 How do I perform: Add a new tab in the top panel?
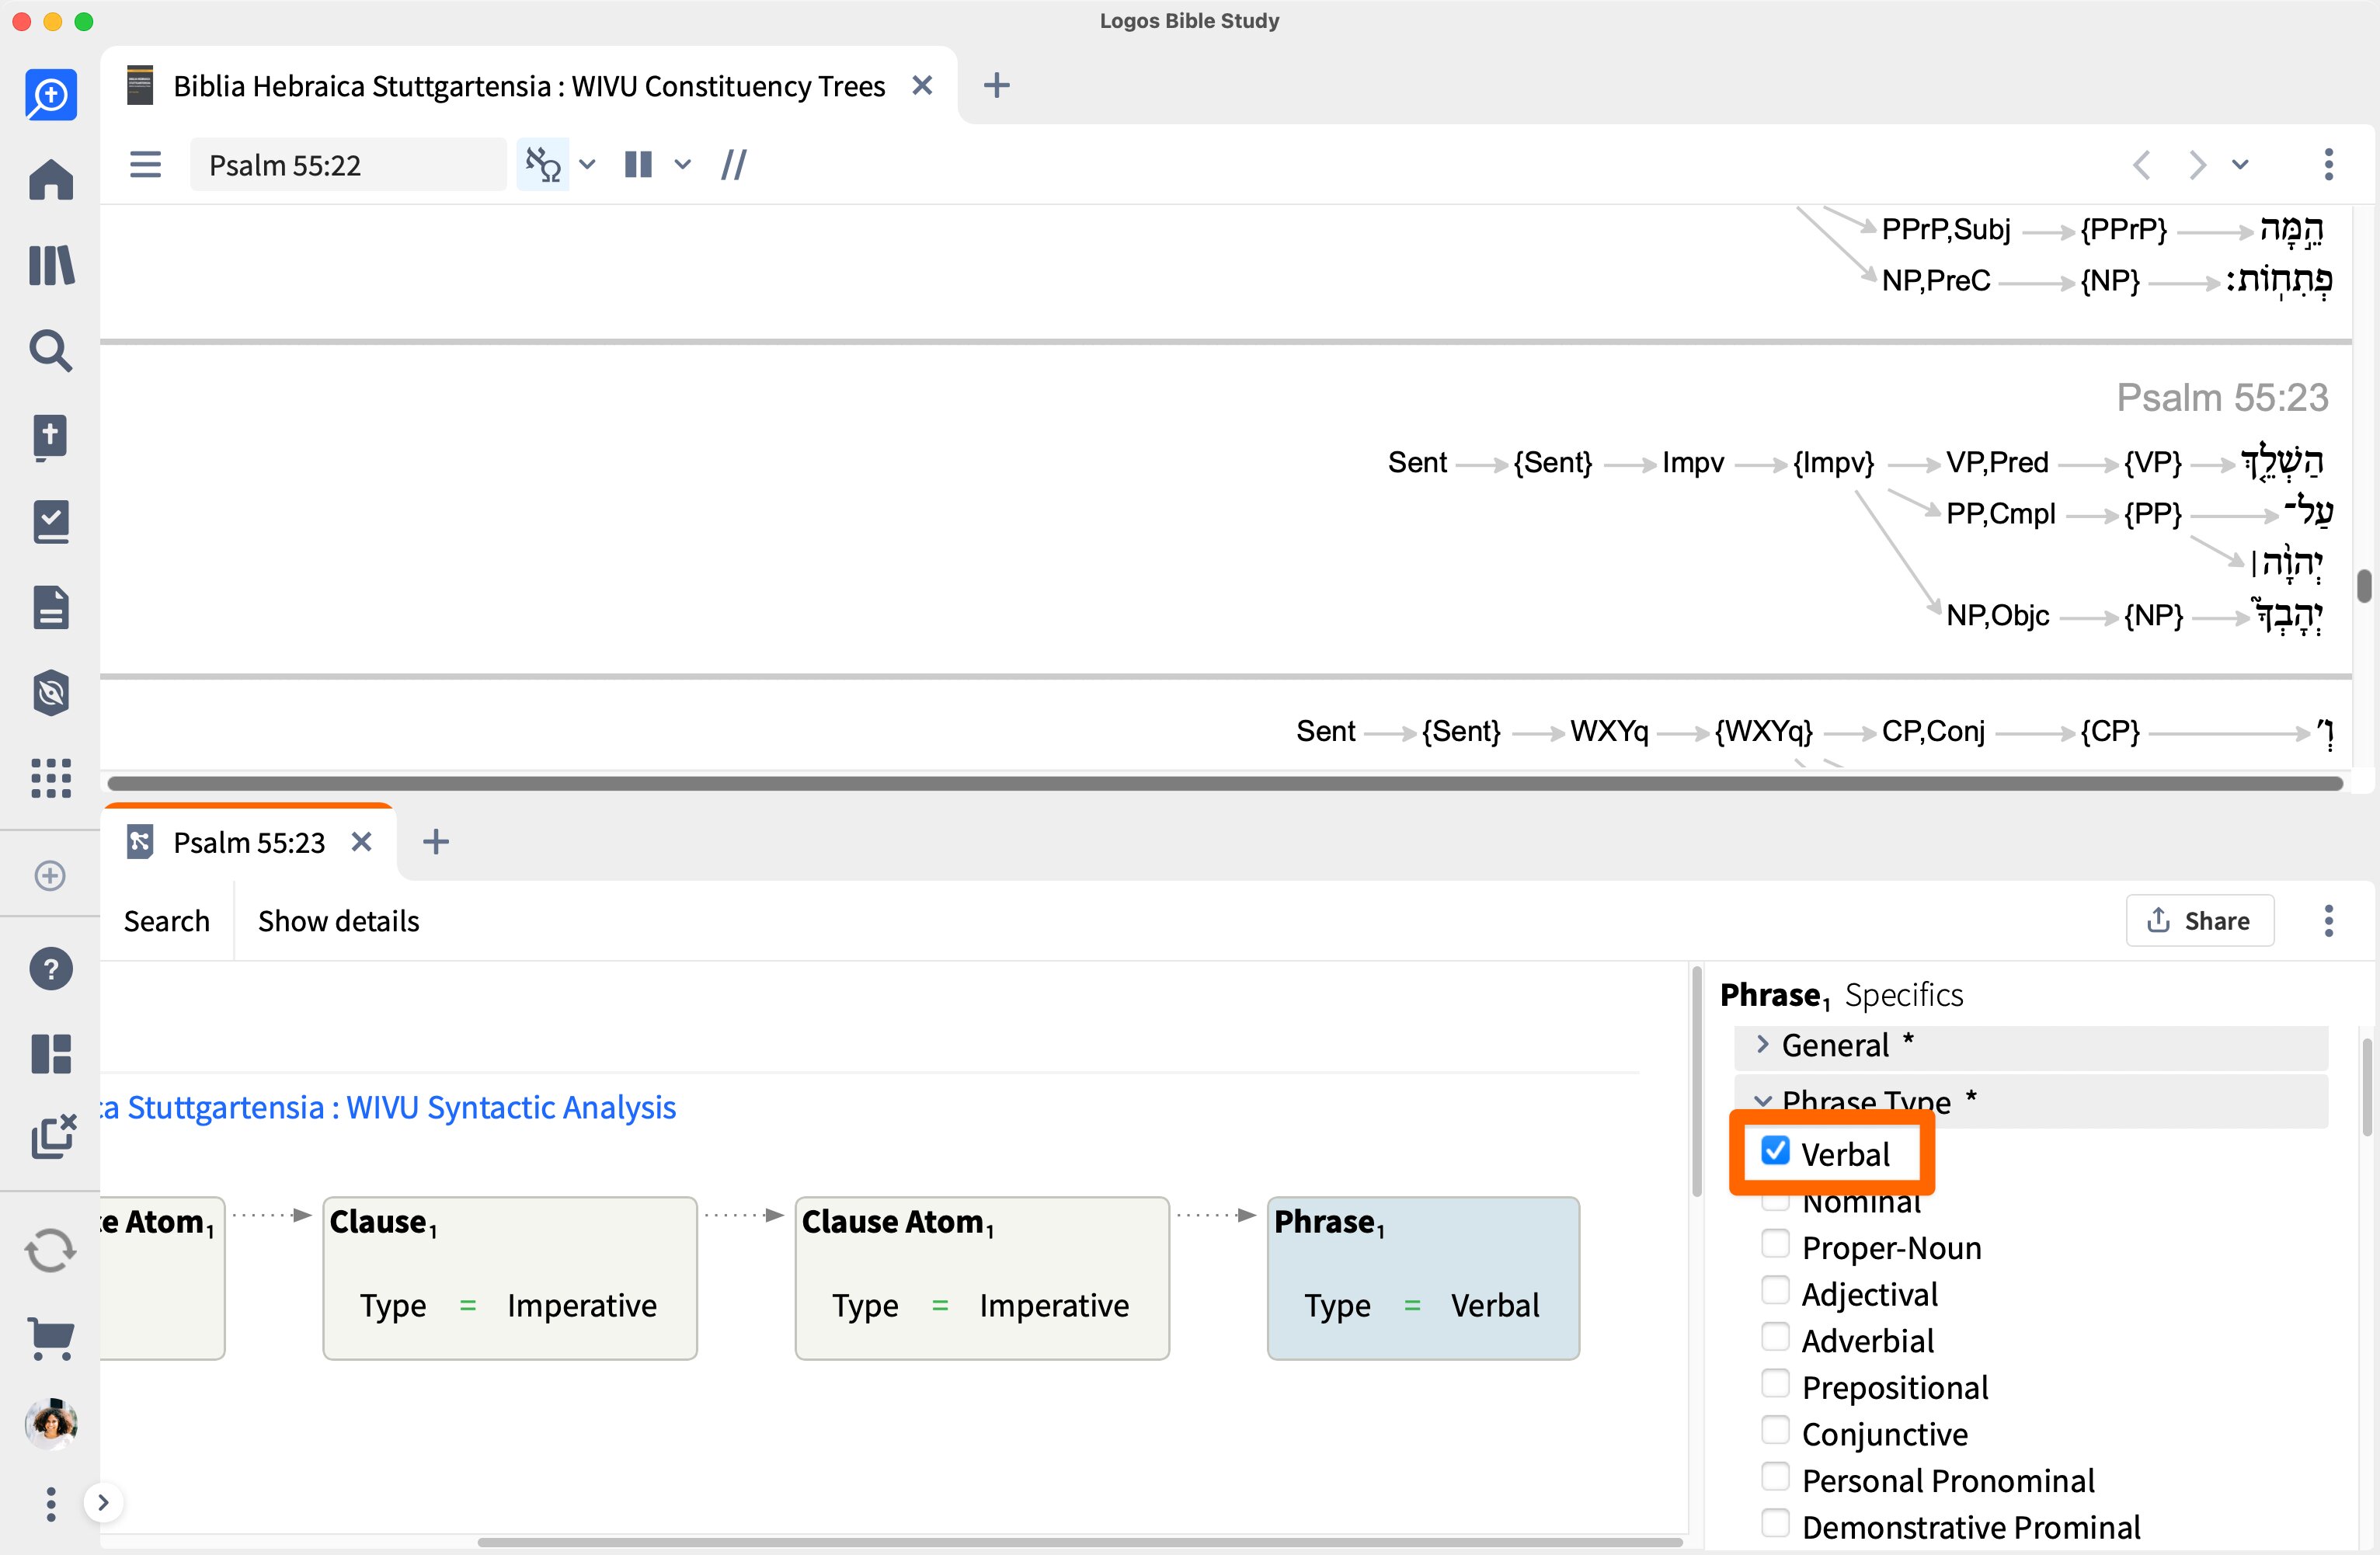[x=996, y=86]
